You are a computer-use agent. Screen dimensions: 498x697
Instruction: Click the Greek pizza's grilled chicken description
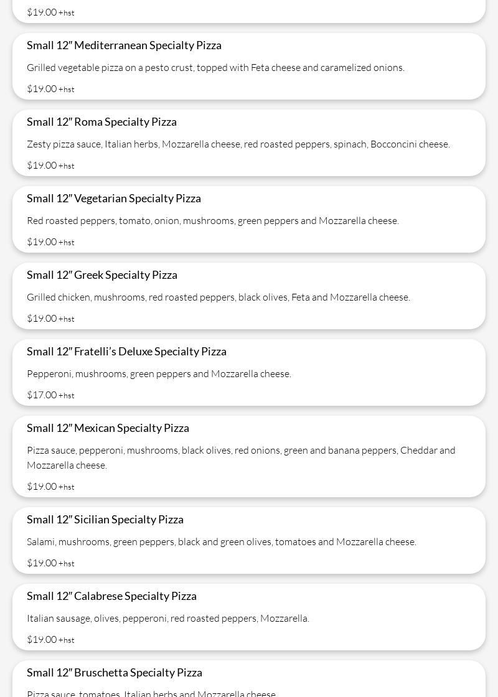click(x=218, y=297)
